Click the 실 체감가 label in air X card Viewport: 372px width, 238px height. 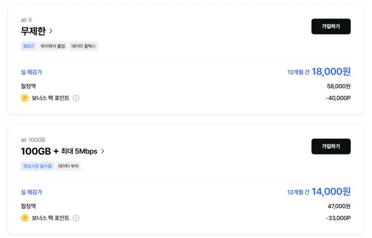(x=31, y=72)
